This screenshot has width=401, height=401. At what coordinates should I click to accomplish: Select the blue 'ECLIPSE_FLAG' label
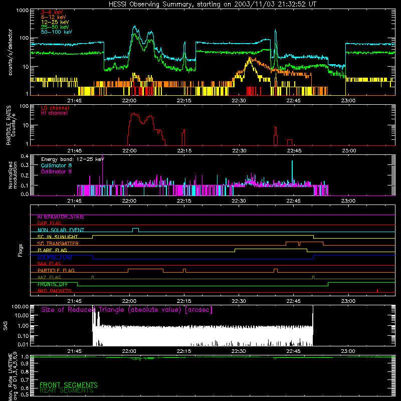(55, 257)
